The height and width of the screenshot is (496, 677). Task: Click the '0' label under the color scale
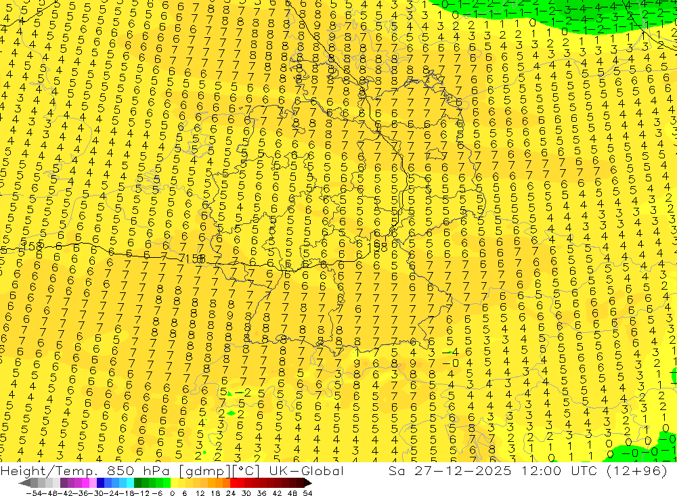tap(172, 493)
